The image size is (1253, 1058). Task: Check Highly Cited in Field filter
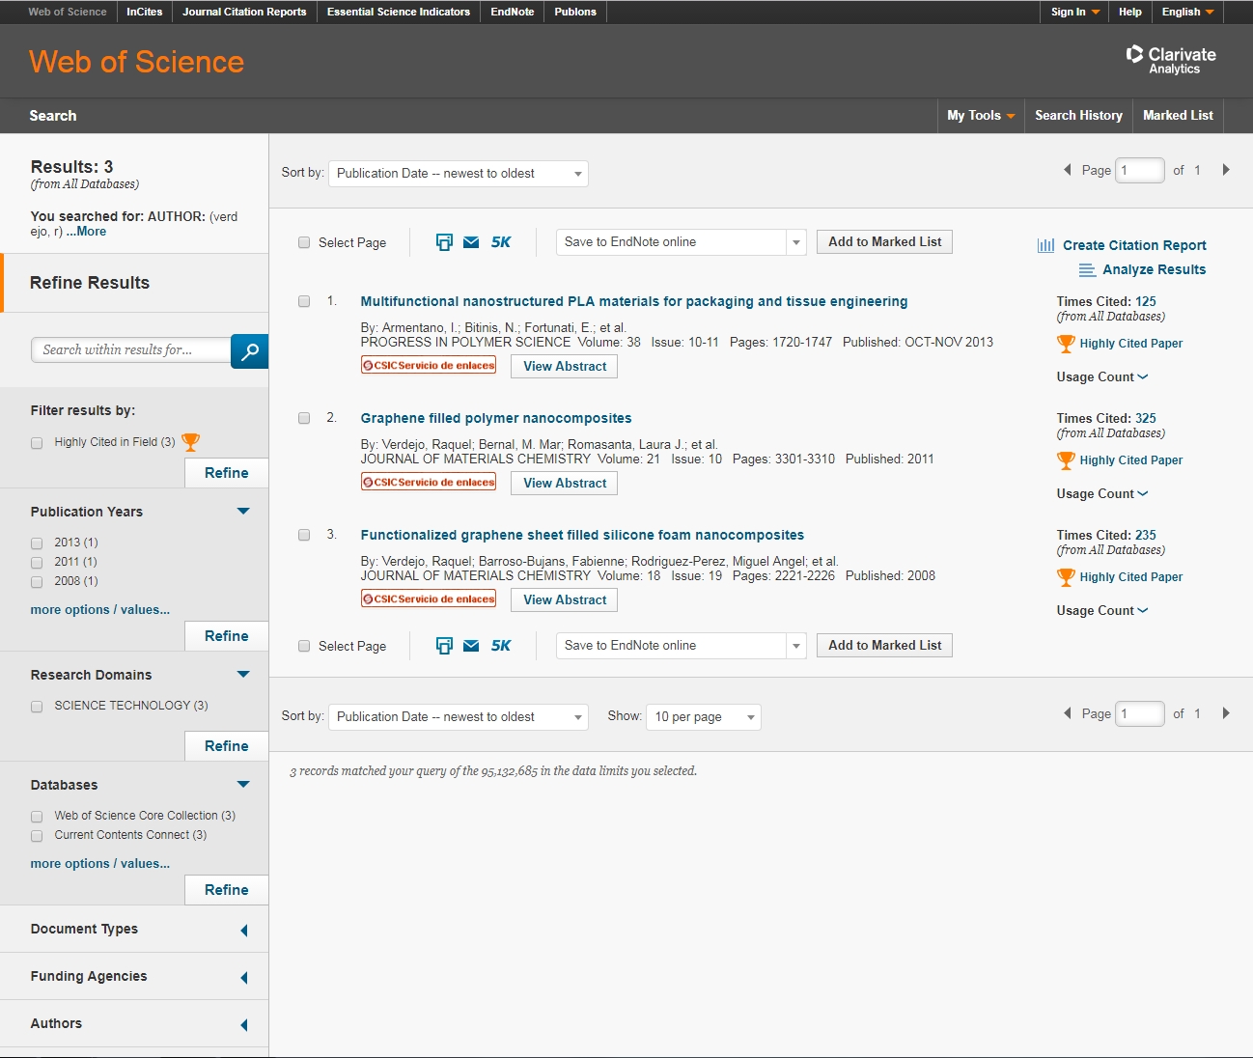coord(37,443)
